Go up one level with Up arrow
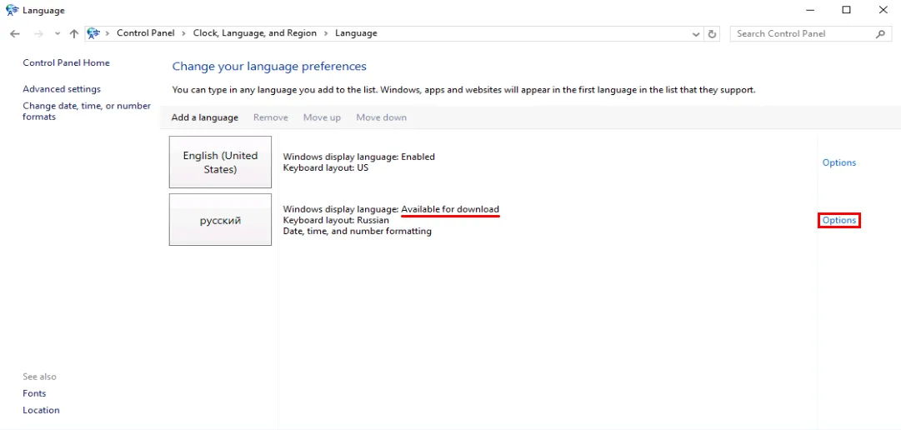Screen dimensions: 901x430 74,33
